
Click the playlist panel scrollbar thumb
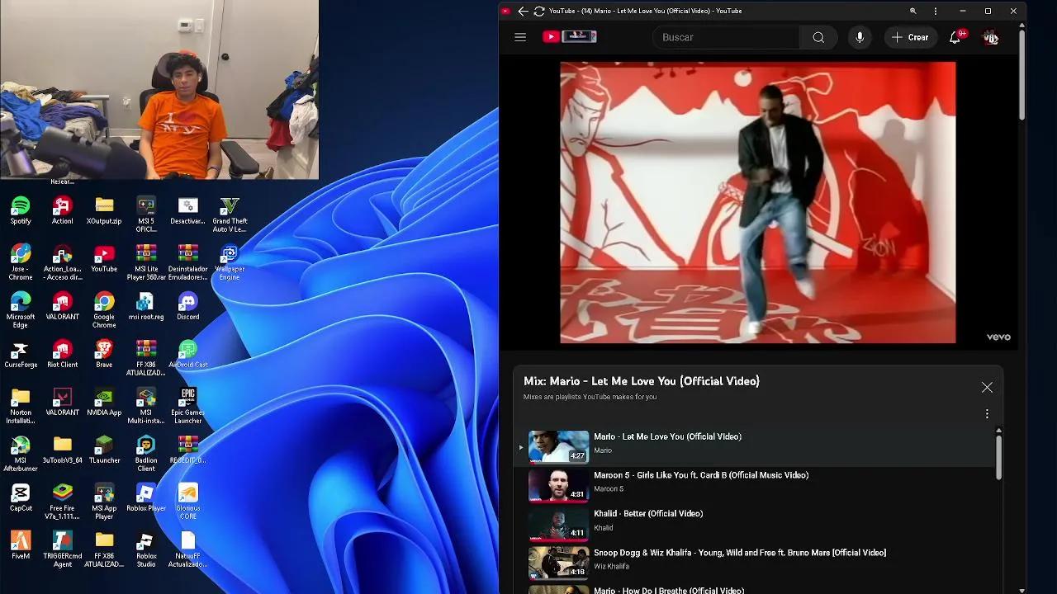point(998,457)
